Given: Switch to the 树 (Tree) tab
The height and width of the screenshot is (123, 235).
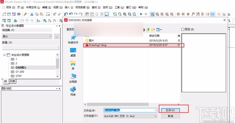Looking at the screenshot, I should coord(5,81).
